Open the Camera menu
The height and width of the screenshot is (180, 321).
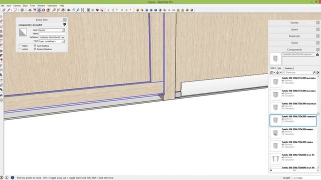pos(17,5)
